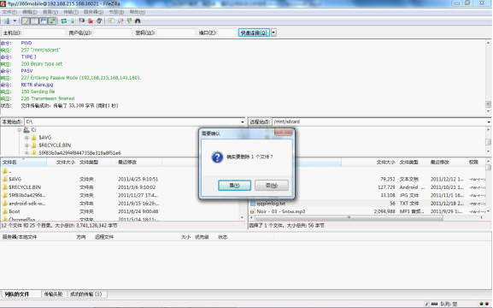The width and height of the screenshot is (493, 308).
Task: Open the 服务器(S) menu
Action: (93, 12)
